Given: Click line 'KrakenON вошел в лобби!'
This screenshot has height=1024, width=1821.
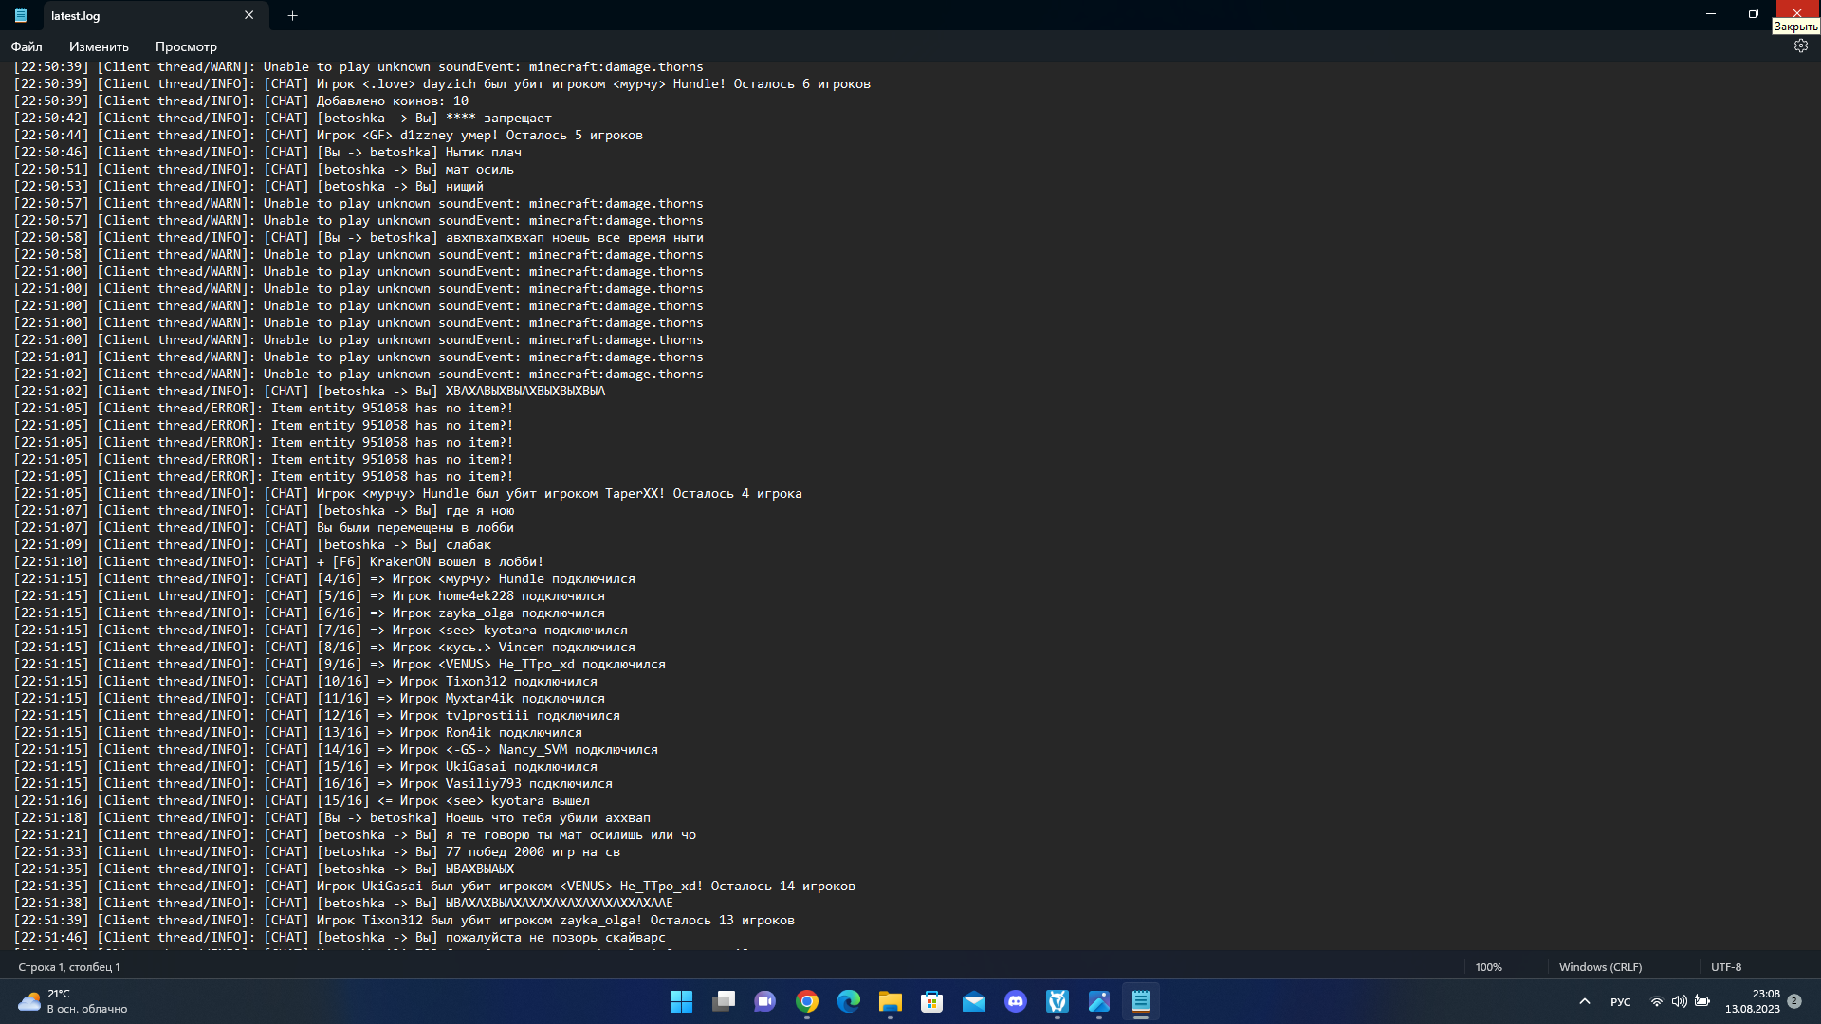Looking at the screenshot, I should (279, 562).
